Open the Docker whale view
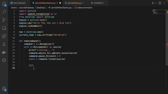 coord(4,52)
